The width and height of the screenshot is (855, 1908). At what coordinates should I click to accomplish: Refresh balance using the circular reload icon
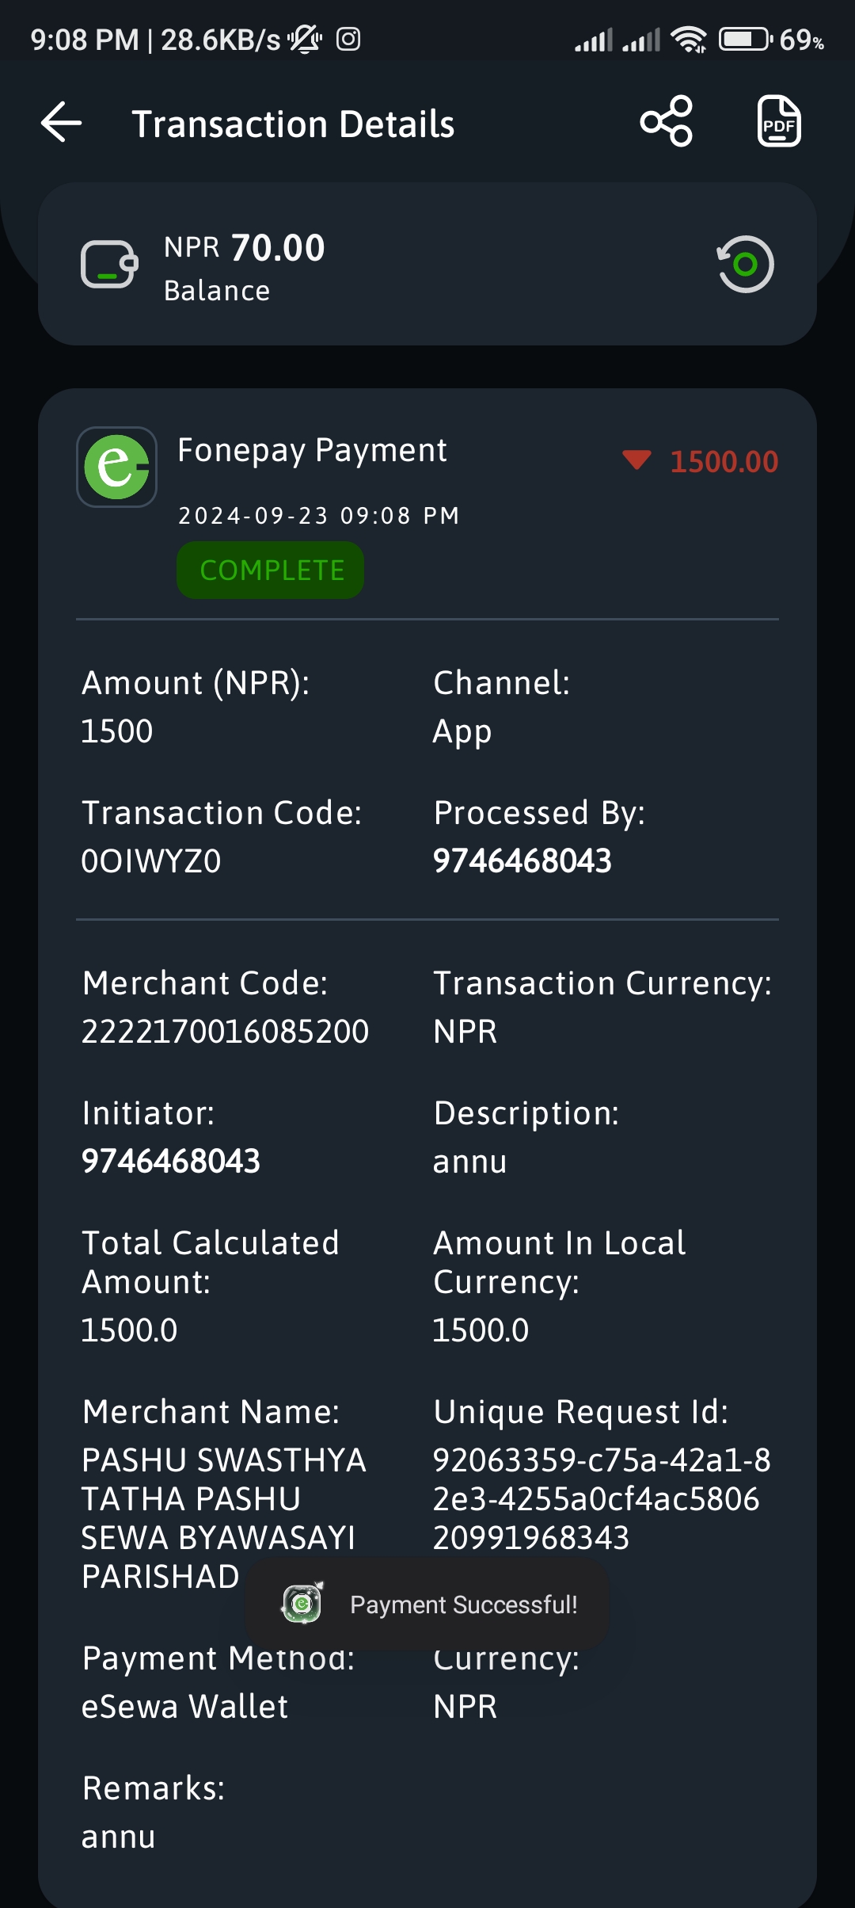tap(745, 265)
